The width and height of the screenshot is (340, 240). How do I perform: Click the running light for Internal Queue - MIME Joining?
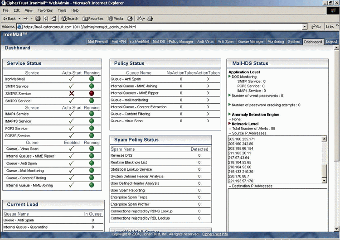tap(92, 185)
